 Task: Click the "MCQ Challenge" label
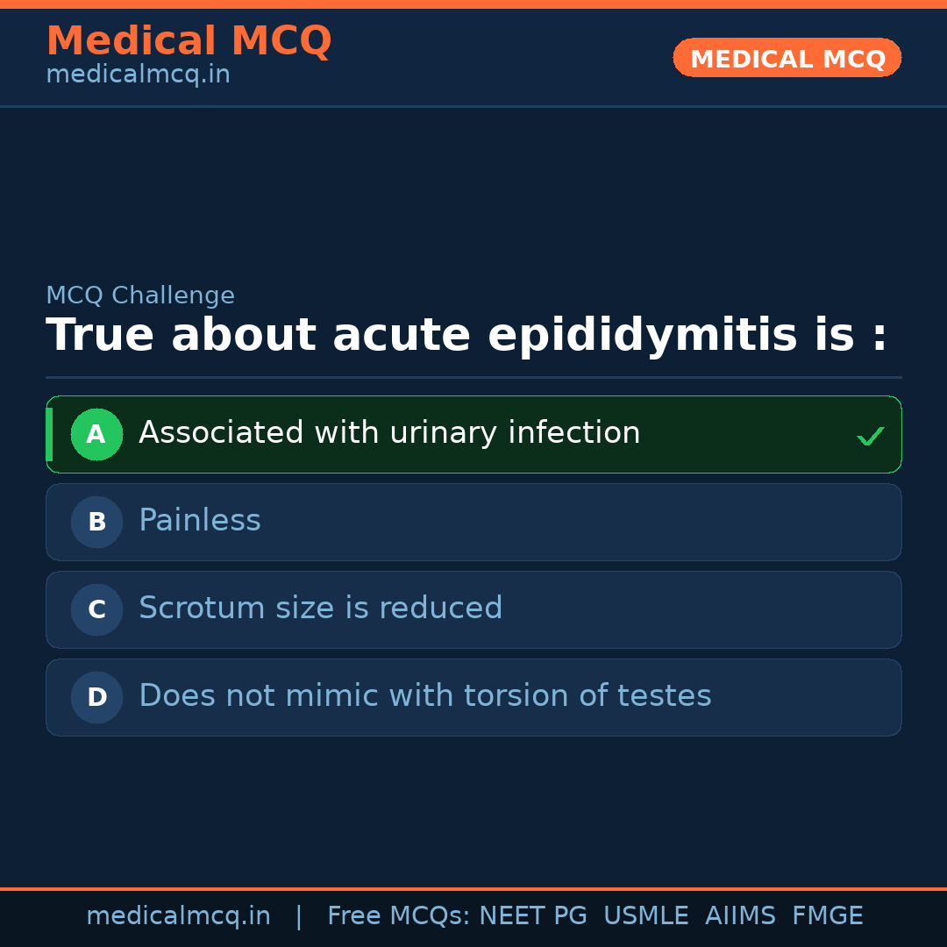140,296
